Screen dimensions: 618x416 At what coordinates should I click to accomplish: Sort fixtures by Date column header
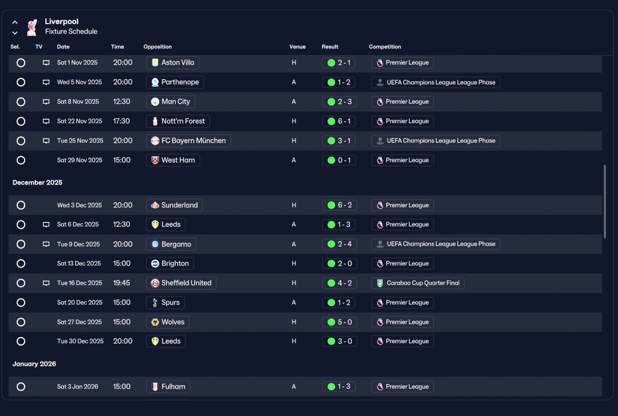click(x=63, y=47)
